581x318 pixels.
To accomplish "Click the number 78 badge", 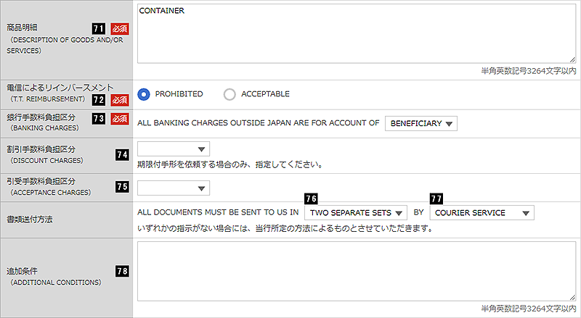I will point(123,271).
